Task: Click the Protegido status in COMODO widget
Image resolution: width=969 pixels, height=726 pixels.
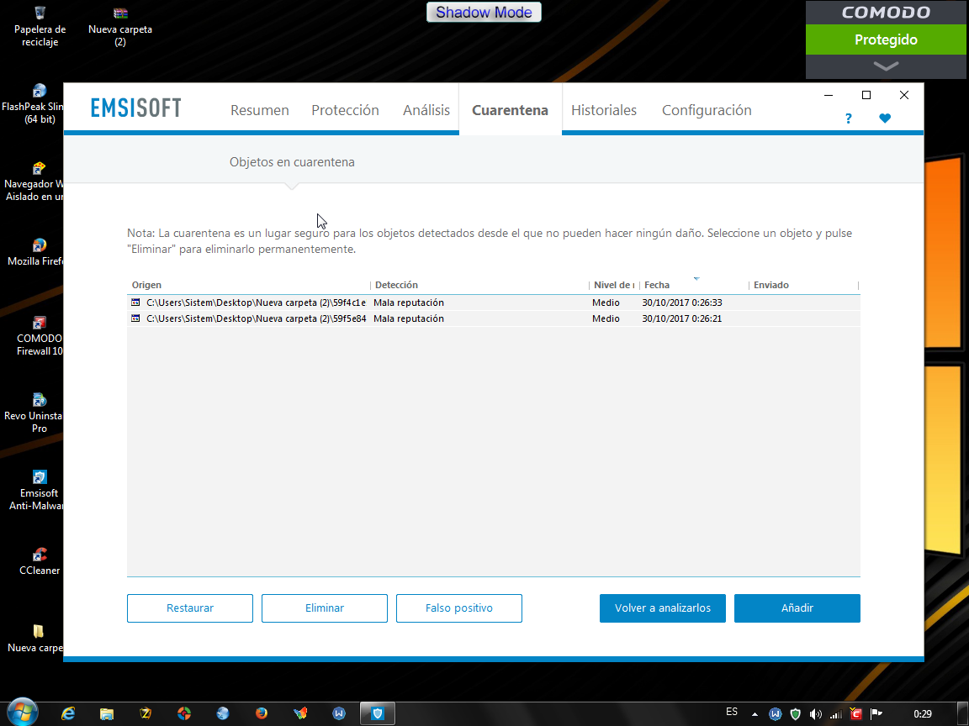Action: click(x=886, y=39)
